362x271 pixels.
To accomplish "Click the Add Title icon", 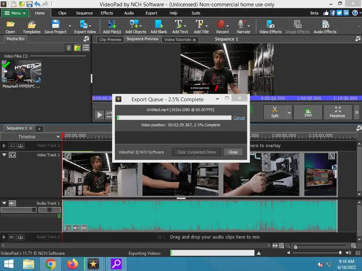I will [x=201, y=26].
